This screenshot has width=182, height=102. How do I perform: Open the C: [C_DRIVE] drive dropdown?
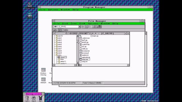80,27
